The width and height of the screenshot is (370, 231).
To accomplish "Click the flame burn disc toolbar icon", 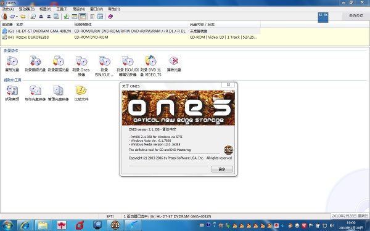I will click(x=4, y=17).
